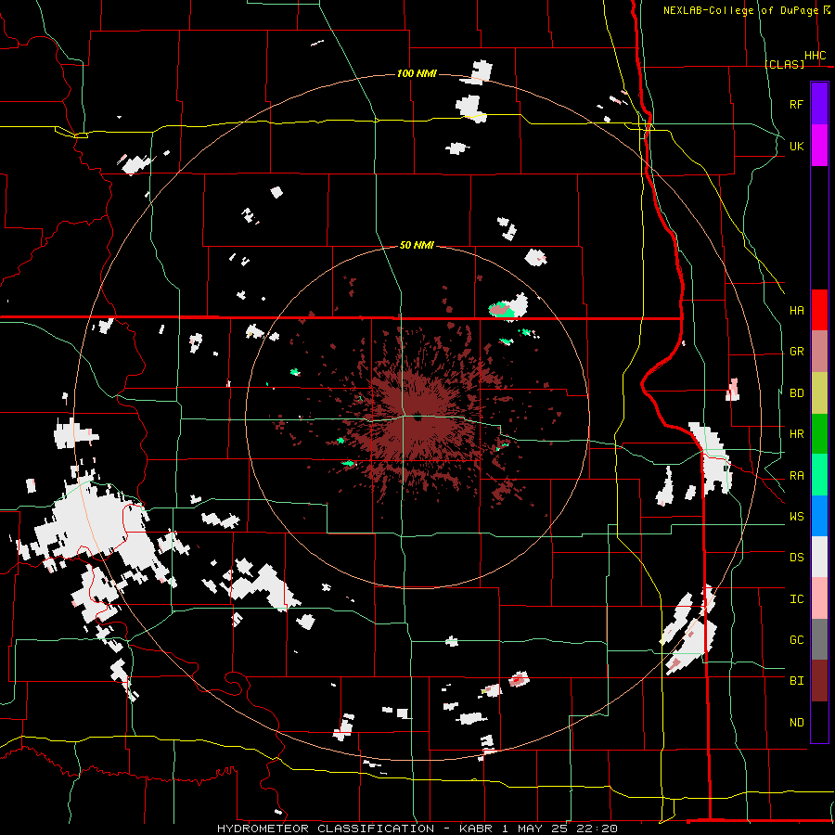The width and height of the screenshot is (835, 835).
Task: Click the 50 NMI range ring label
Action: [417, 245]
